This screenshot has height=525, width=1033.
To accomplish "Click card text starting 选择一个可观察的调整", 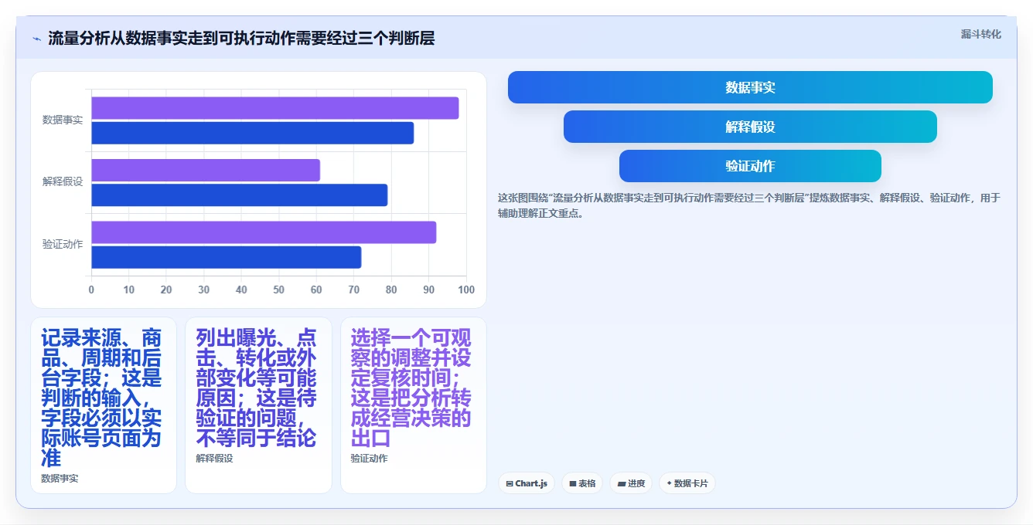I will click(x=411, y=388).
